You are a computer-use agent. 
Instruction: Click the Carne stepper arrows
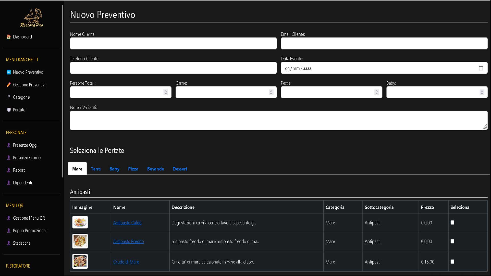[x=271, y=92]
